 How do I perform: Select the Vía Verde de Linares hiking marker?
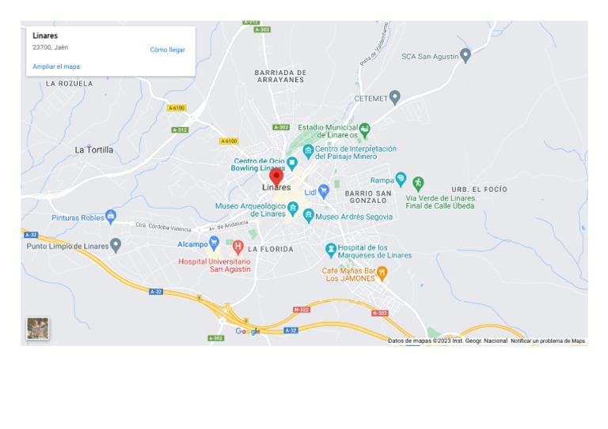pyautogui.click(x=418, y=184)
